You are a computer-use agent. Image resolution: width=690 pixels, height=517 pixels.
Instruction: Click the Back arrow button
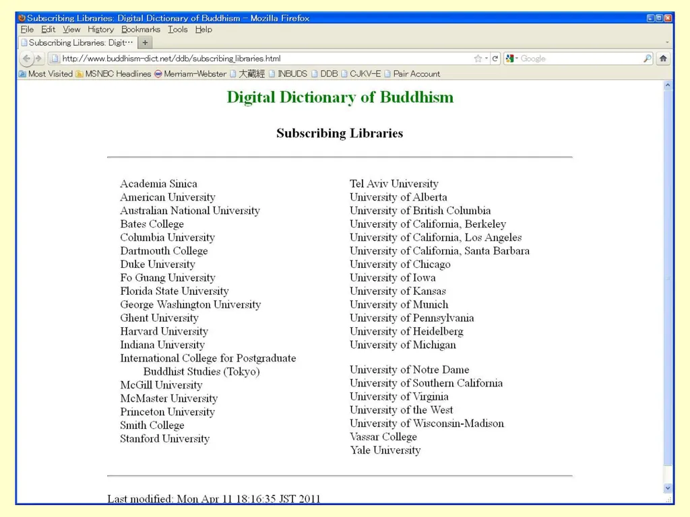(26, 59)
